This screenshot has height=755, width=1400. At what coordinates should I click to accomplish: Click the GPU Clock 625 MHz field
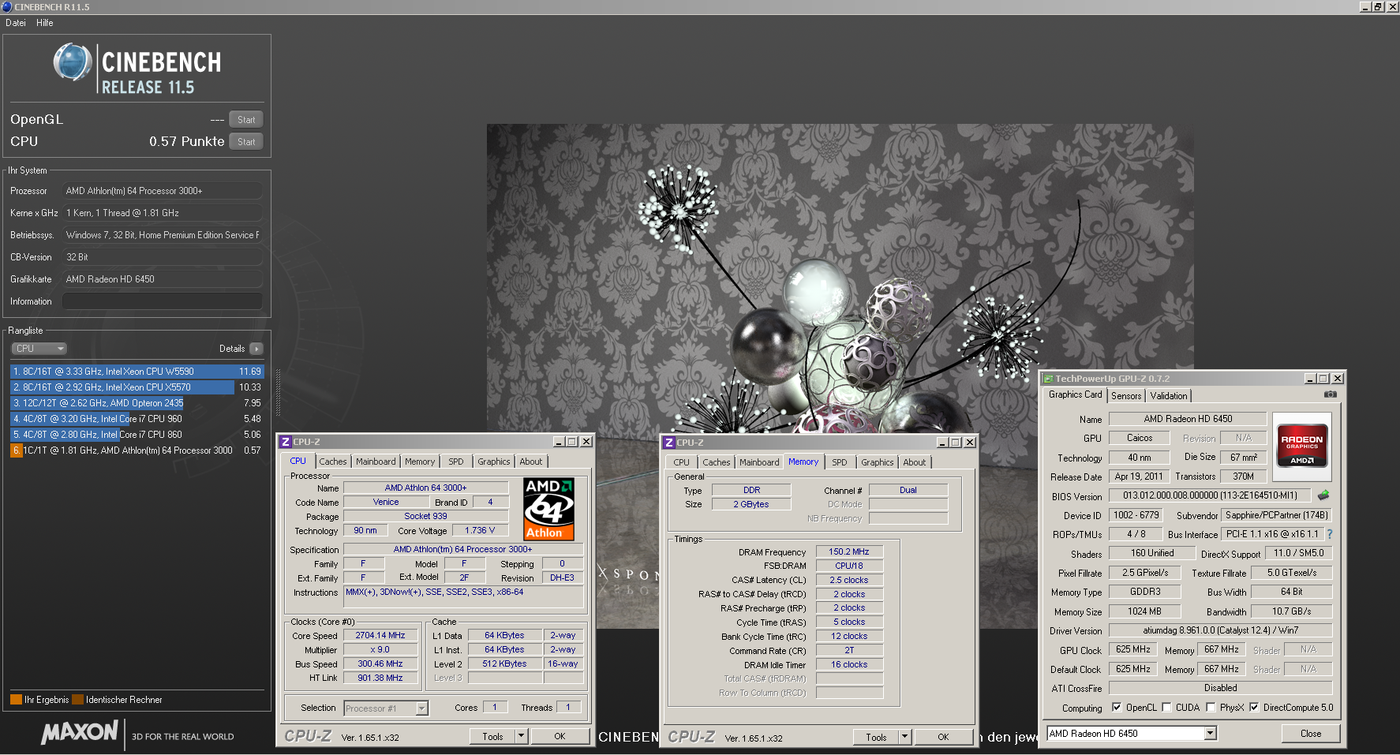1132,650
